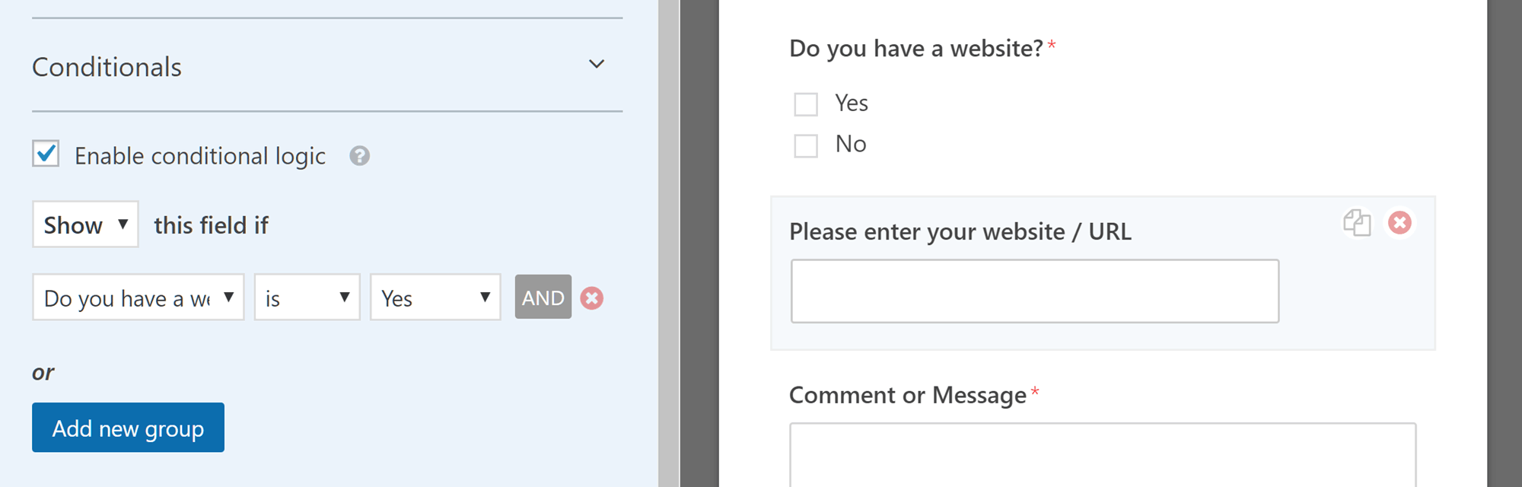The width and height of the screenshot is (1522, 487).
Task: Select the 'Do you have a website?' field label
Action: click(x=916, y=49)
